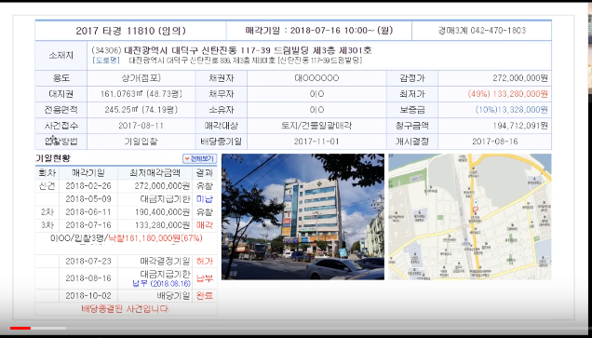Click the blue 미납 result
Image resolution: width=592 pixels, height=338 pixels.
point(205,199)
